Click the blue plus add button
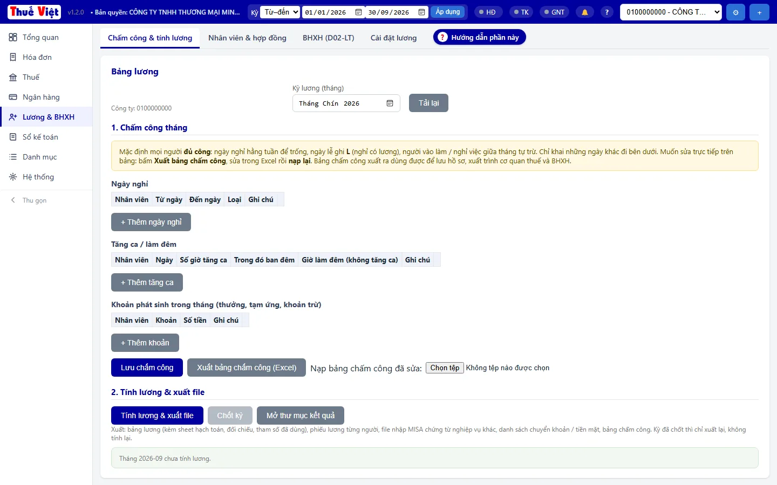The image size is (777, 485). coord(759,12)
